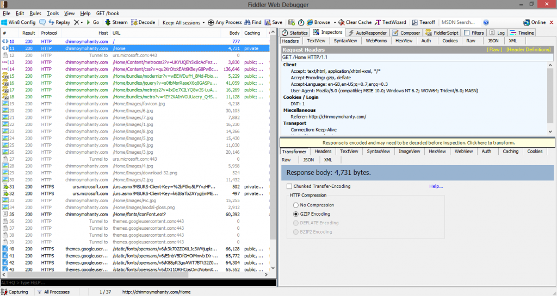
Task: Select session 19 favicon.jpg row
Action: pyautogui.click(x=135, y=104)
